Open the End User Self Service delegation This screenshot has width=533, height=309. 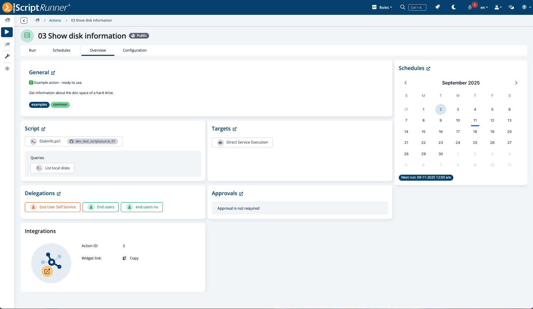53,207
